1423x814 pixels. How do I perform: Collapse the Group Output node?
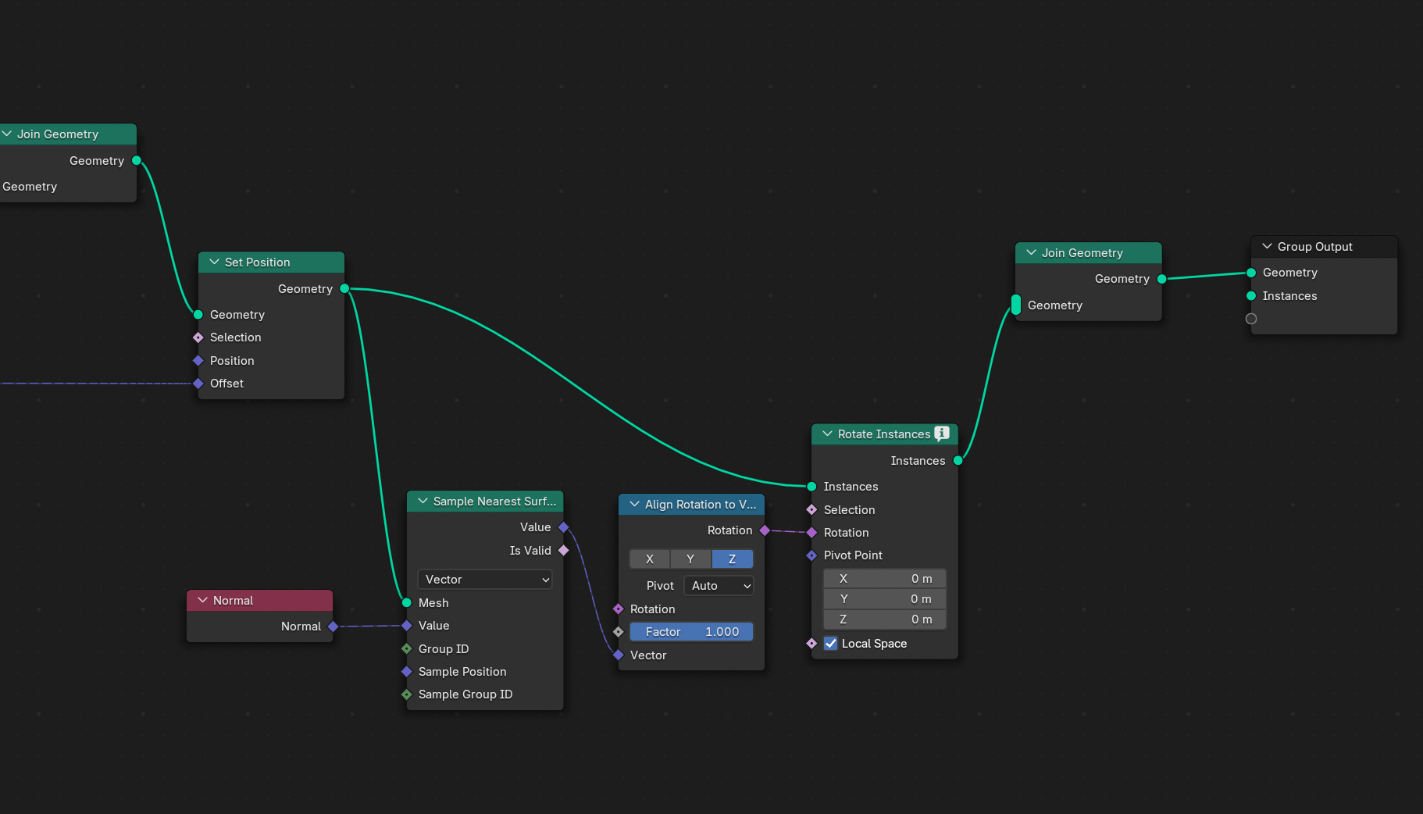pyautogui.click(x=1267, y=246)
